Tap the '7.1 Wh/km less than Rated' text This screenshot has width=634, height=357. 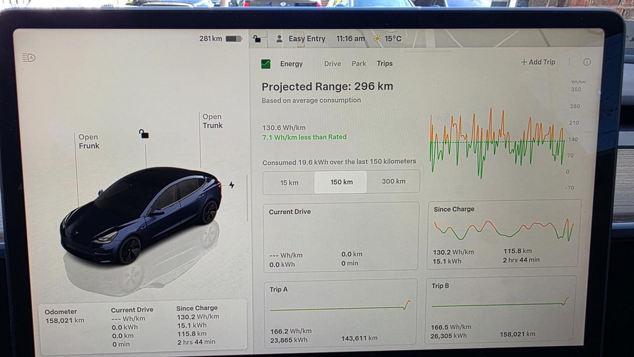point(304,137)
